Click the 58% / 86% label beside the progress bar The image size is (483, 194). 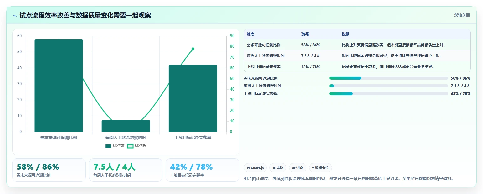(x=460, y=78)
